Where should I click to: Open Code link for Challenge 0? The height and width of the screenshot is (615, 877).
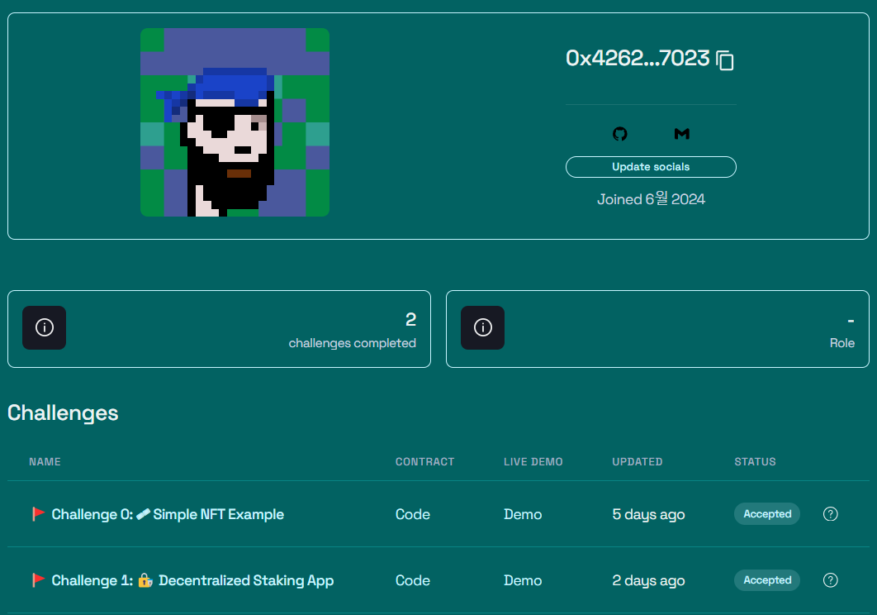click(413, 514)
